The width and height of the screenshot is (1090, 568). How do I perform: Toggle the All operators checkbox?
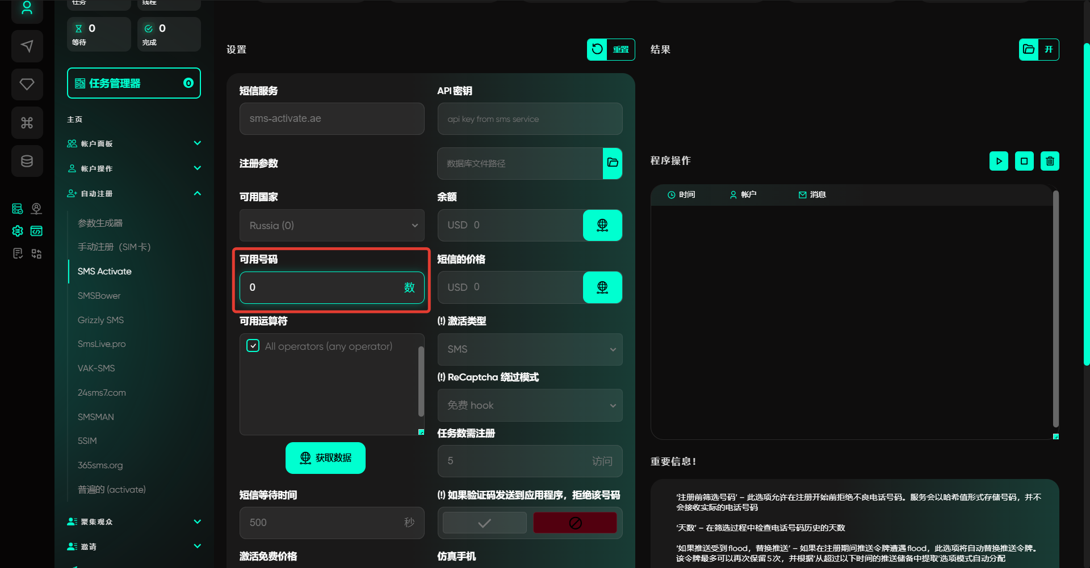point(253,346)
